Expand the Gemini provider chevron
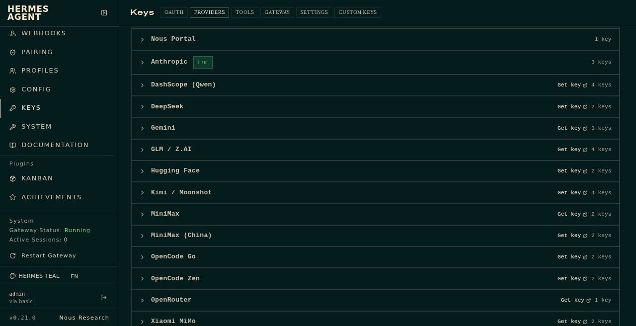Image resolution: width=636 pixels, height=326 pixels. click(x=142, y=128)
